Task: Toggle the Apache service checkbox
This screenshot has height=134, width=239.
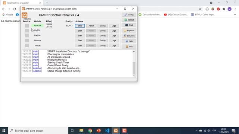Action: tap(27, 26)
